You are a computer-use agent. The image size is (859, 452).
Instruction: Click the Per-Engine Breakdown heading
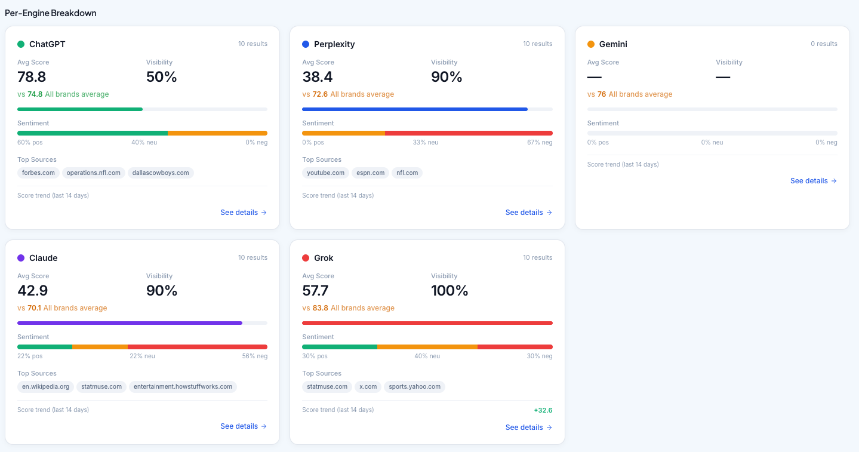[50, 13]
